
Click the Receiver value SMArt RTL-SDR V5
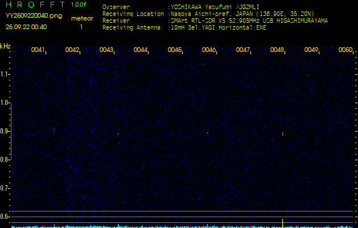tap(198, 21)
